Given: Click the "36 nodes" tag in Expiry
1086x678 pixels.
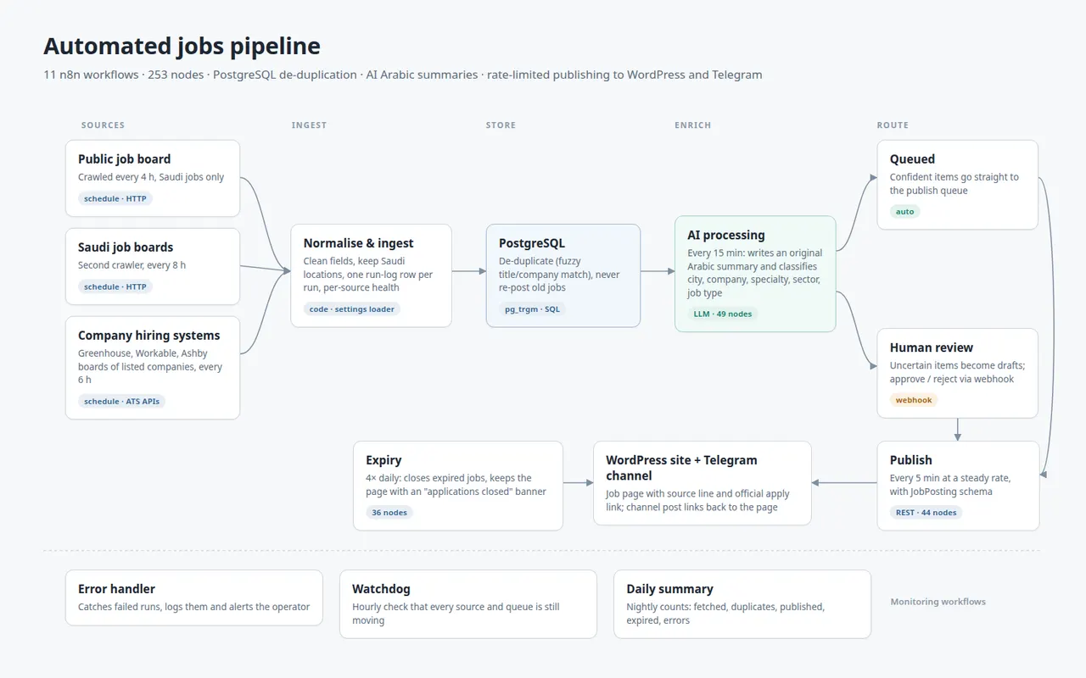Looking at the screenshot, I should (389, 513).
